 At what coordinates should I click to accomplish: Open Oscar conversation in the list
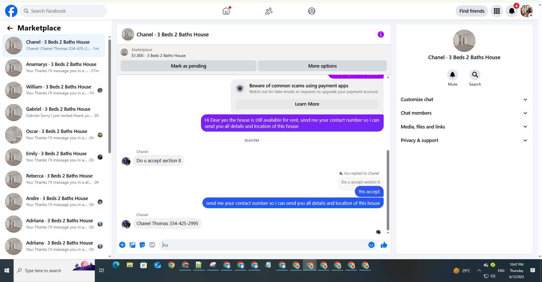click(x=54, y=135)
